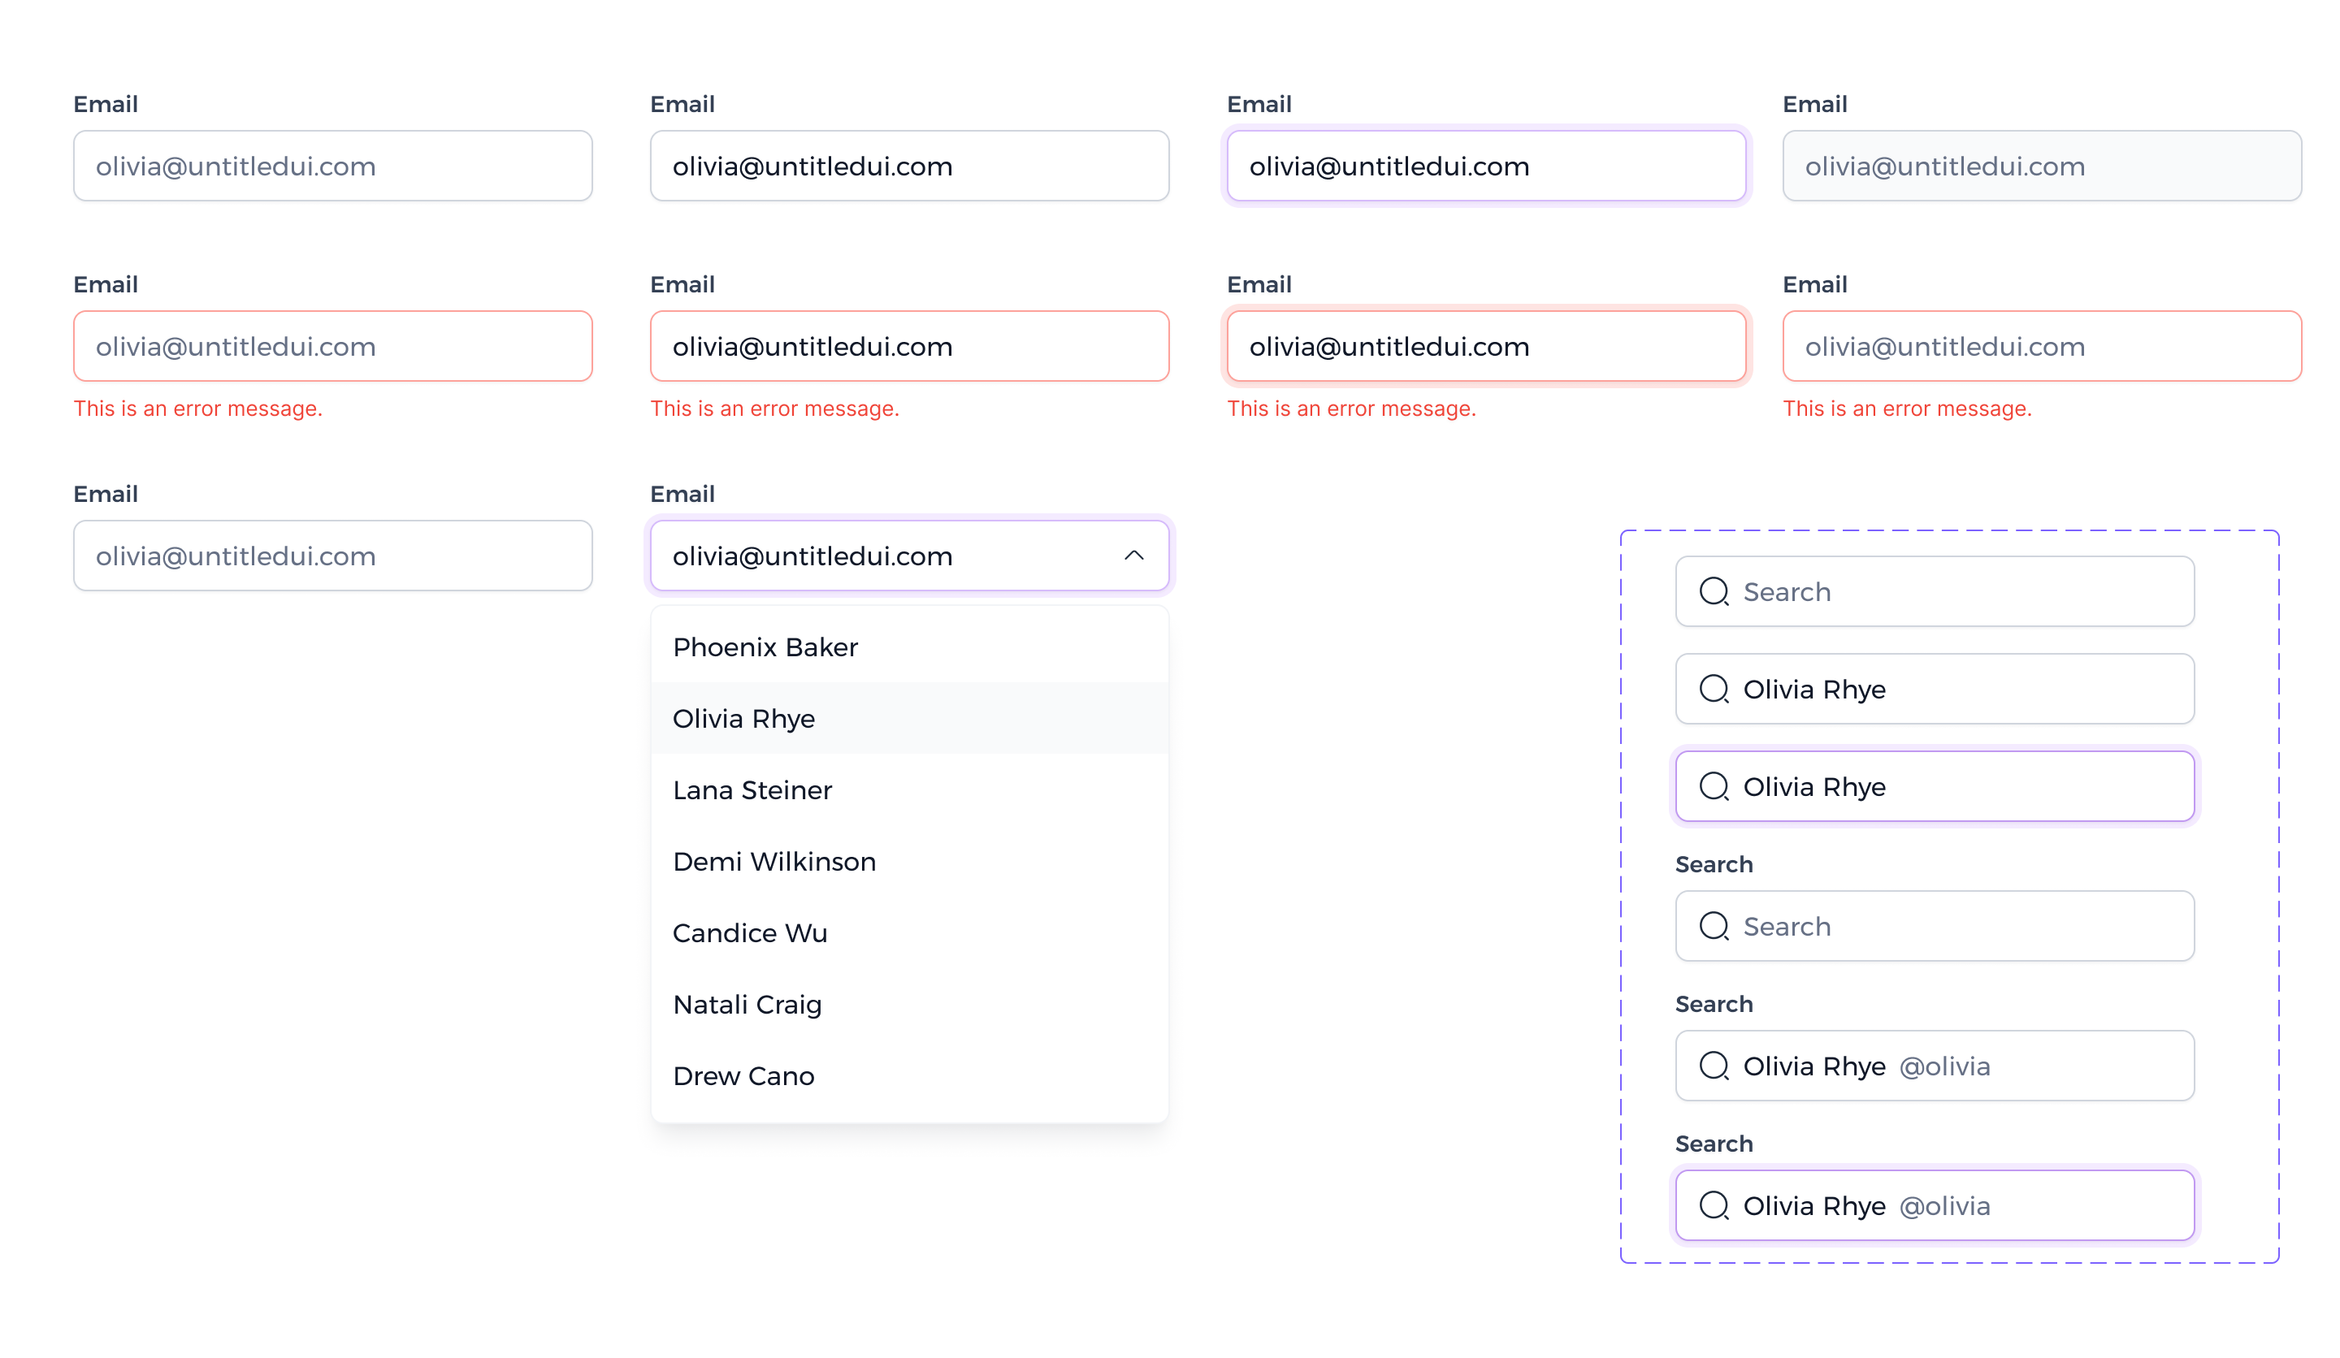2340x1358 pixels.
Task: Click the purple-focused Email field without a chevron
Action: (1486, 167)
